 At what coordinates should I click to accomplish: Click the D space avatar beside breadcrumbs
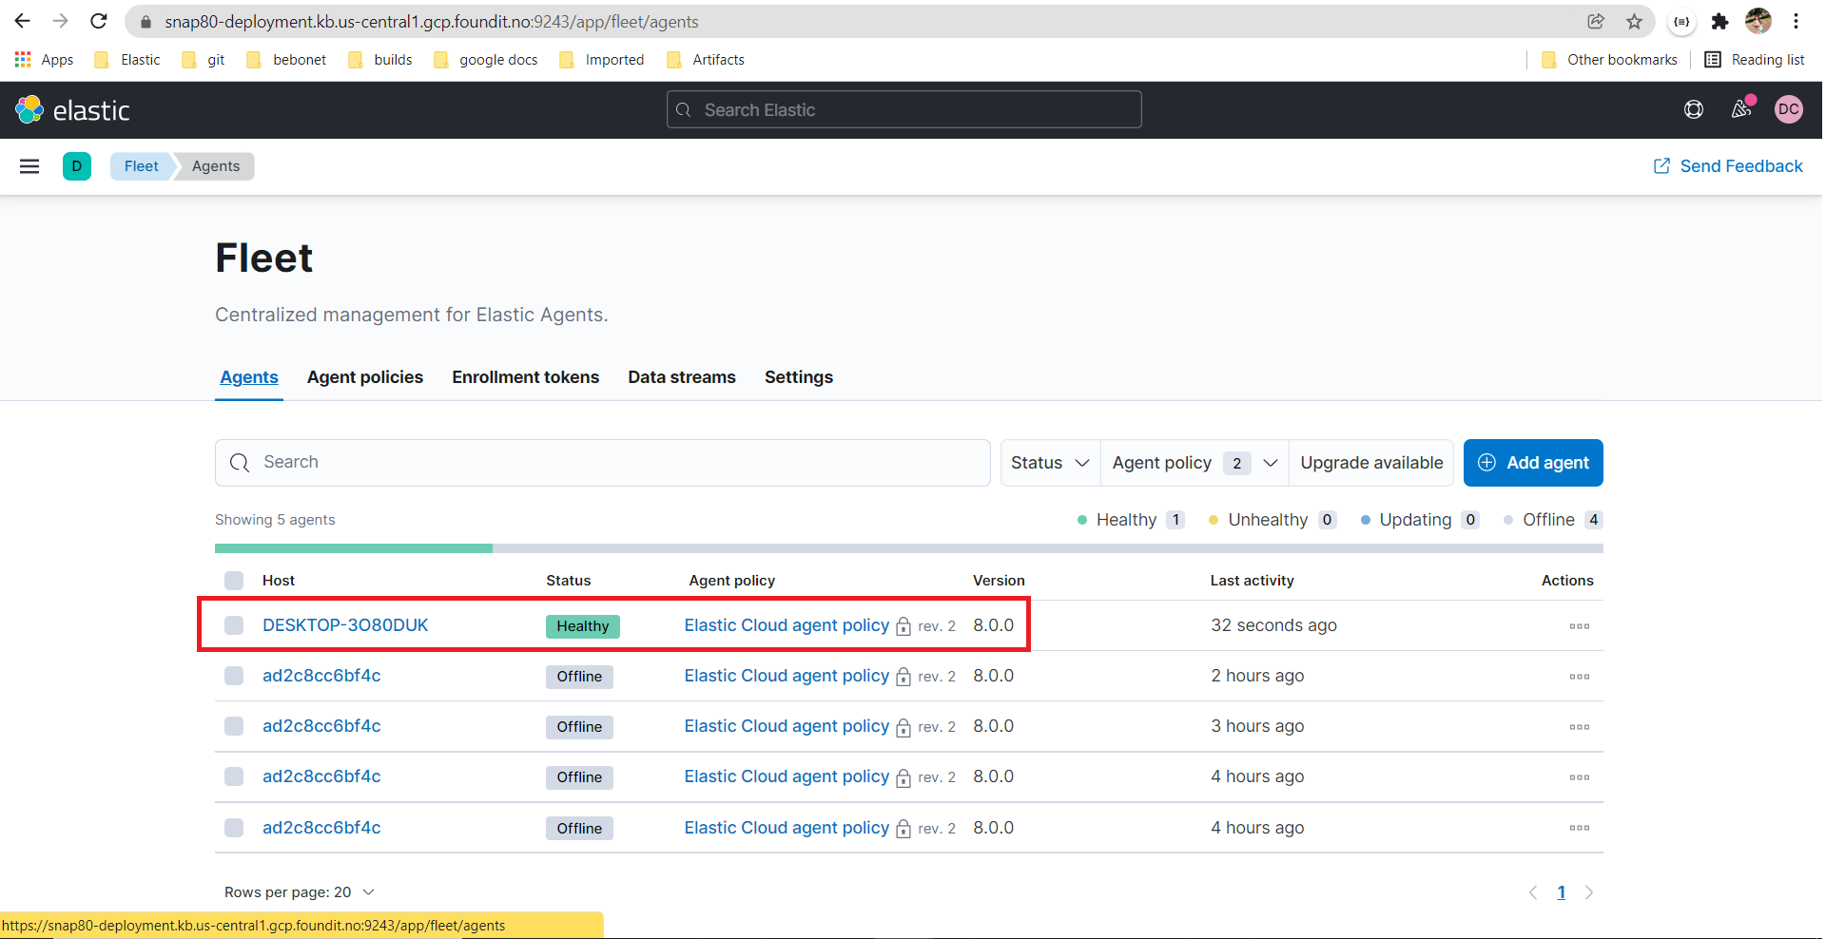click(x=77, y=165)
